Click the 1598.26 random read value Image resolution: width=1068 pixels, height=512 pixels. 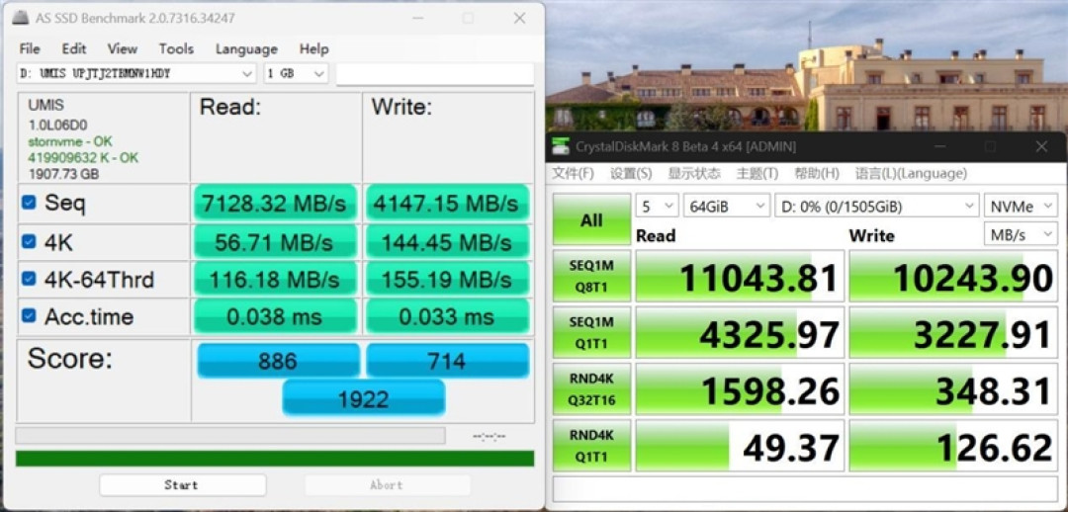click(741, 389)
